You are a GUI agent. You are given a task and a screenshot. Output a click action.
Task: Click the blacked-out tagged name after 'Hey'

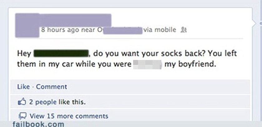coord(61,54)
